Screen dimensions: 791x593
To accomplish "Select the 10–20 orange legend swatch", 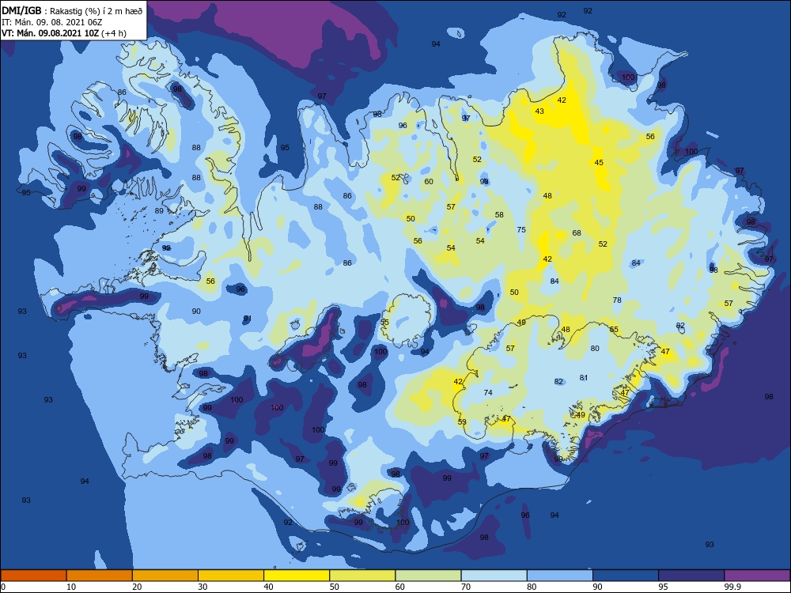I will 100,576.
